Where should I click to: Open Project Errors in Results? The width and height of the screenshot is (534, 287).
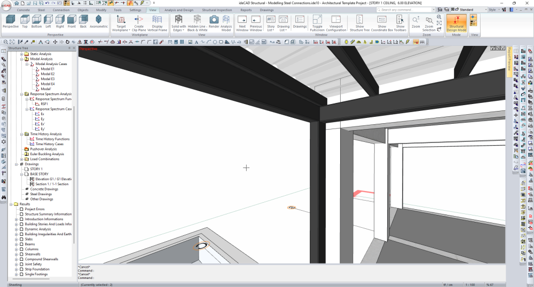pos(35,209)
